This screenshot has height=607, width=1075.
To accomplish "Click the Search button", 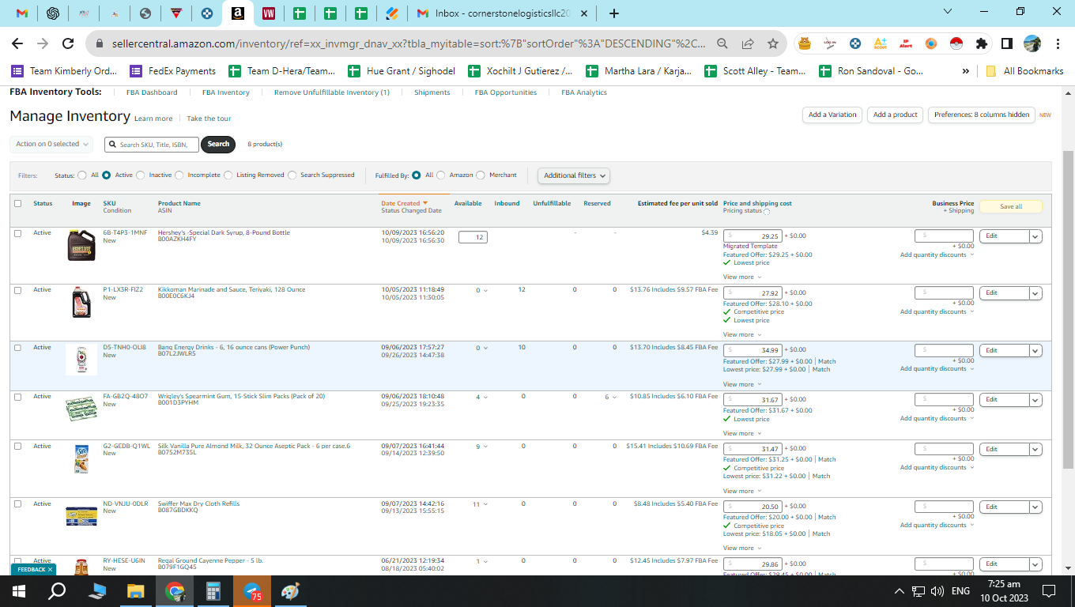I will pyautogui.click(x=218, y=144).
